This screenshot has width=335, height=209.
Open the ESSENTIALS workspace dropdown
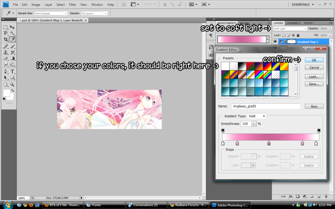303,5
